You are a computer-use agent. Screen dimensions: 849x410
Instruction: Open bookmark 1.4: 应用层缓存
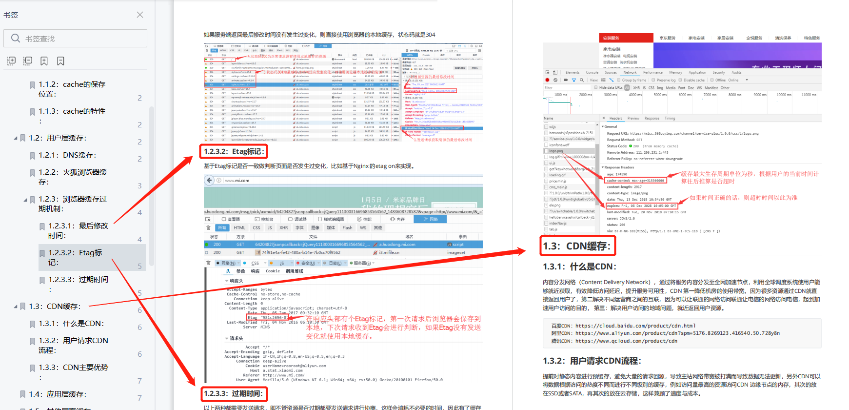click(58, 394)
